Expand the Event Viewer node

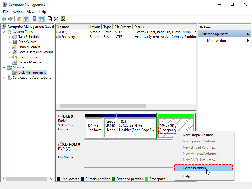(9, 42)
